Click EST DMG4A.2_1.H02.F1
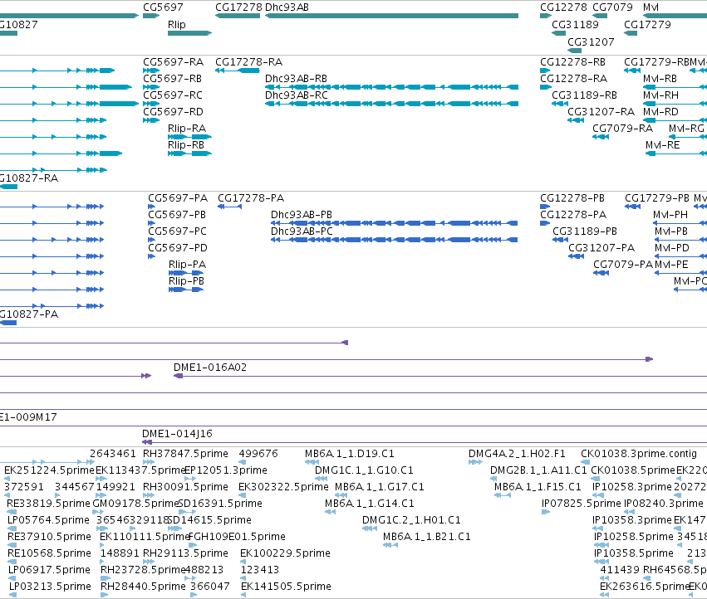Image resolution: width=707 pixels, height=599 pixels. click(x=475, y=461)
